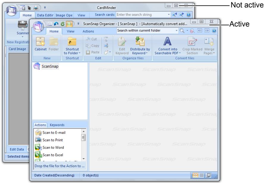Click the green refresh icon in Organizer quick access
Viewport: 265px width, 183px height.
click(x=63, y=24)
